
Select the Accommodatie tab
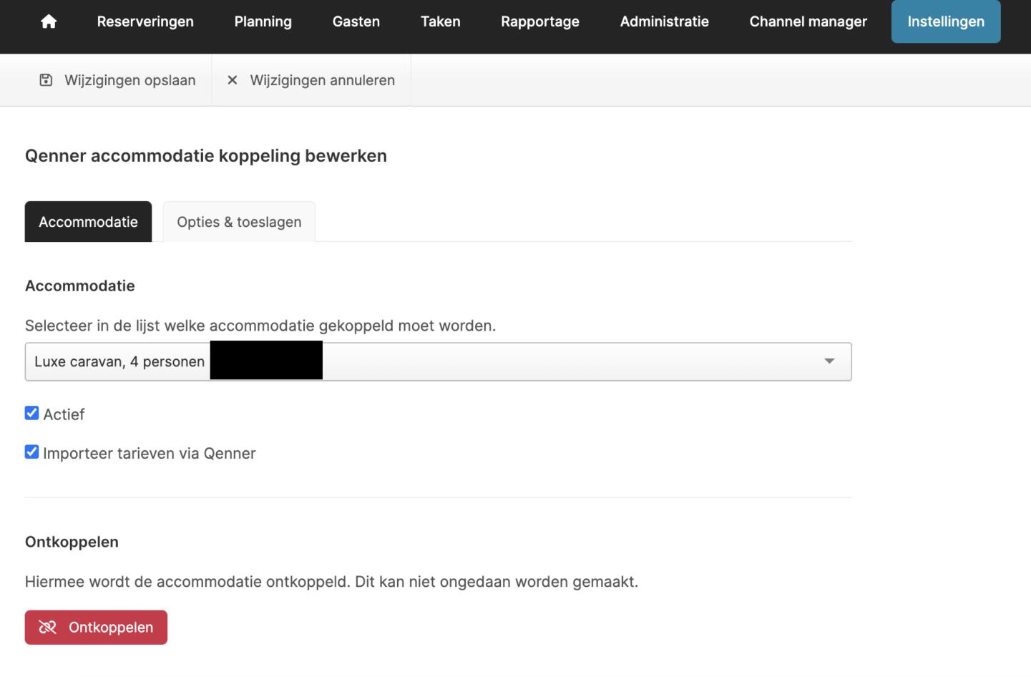pyautogui.click(x=88, y=222)
